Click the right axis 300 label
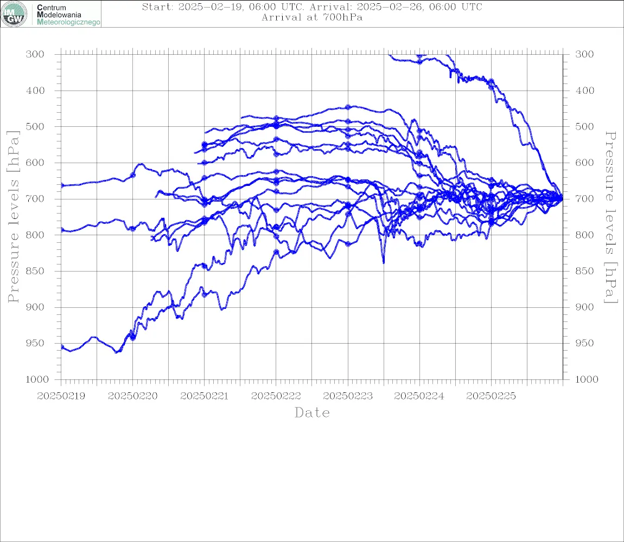 [584, 54]
